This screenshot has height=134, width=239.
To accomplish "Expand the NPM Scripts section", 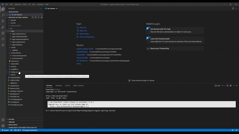I will point(13,125).
